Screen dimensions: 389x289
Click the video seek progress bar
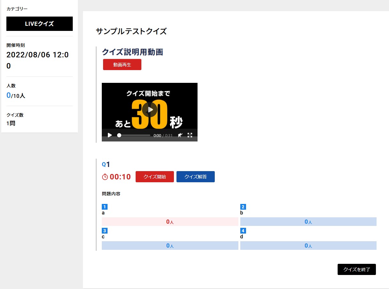(134, 135)
